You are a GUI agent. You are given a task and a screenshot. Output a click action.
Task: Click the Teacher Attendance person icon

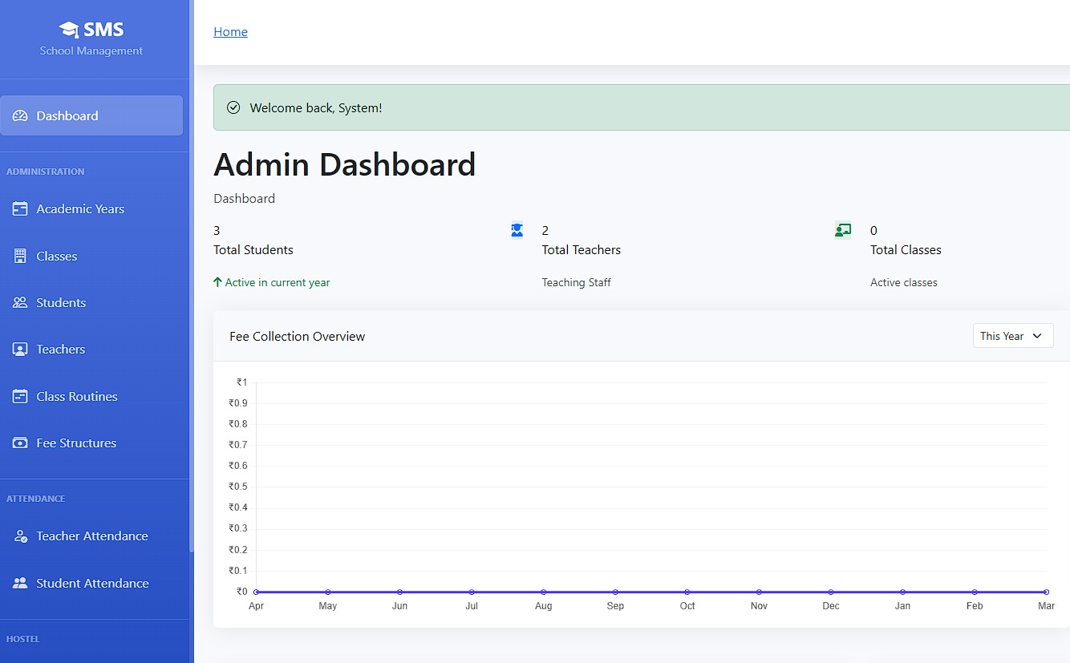tap(20, 536)
